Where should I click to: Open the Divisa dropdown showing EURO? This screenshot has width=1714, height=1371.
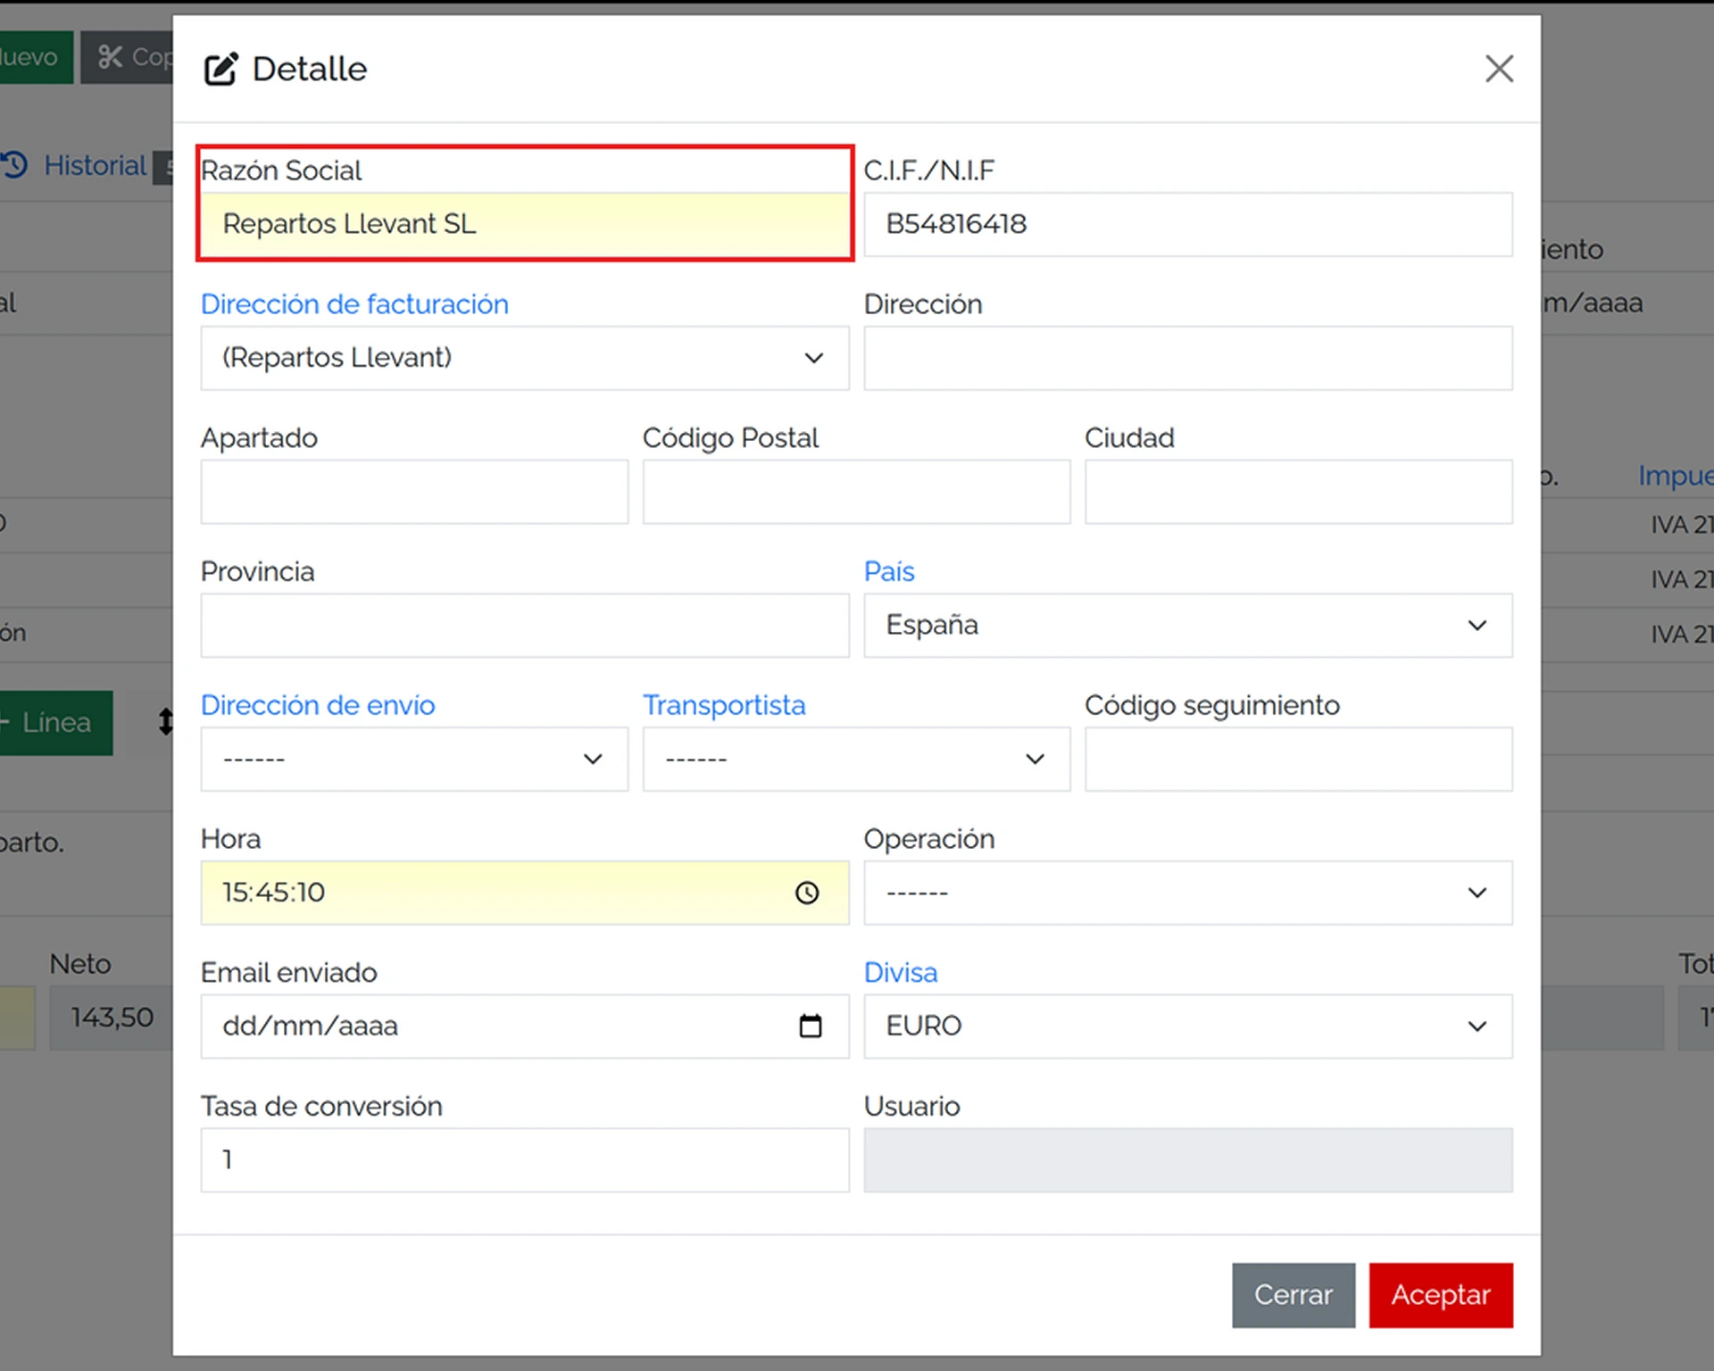click(x=1187, y=1026)
